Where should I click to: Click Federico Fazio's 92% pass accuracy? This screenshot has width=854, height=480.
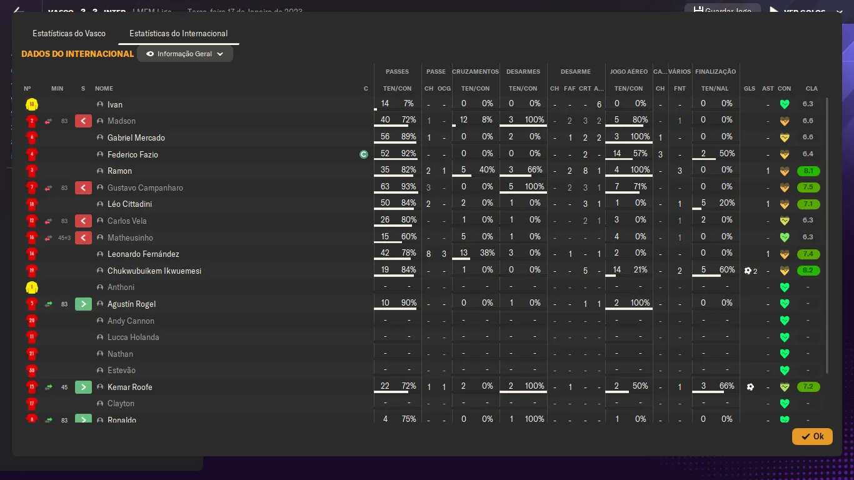tap(409, 153)
